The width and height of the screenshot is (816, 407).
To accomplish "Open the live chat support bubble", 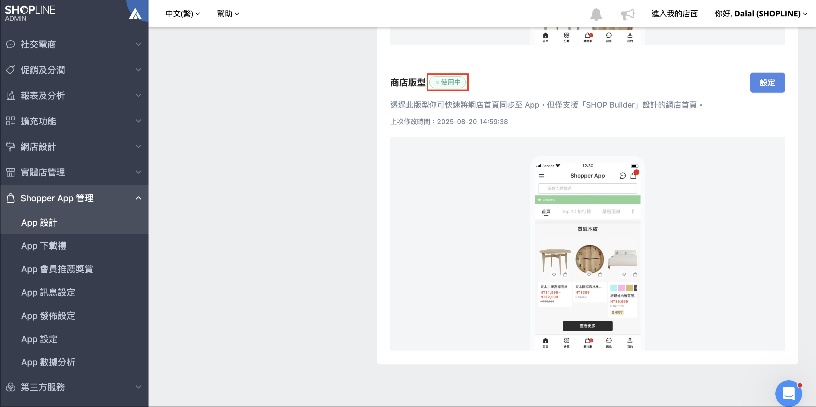I will tap(788, 393).
